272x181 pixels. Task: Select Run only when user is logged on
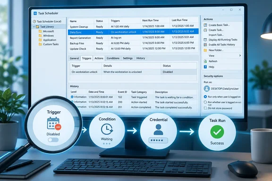[205, 97]
